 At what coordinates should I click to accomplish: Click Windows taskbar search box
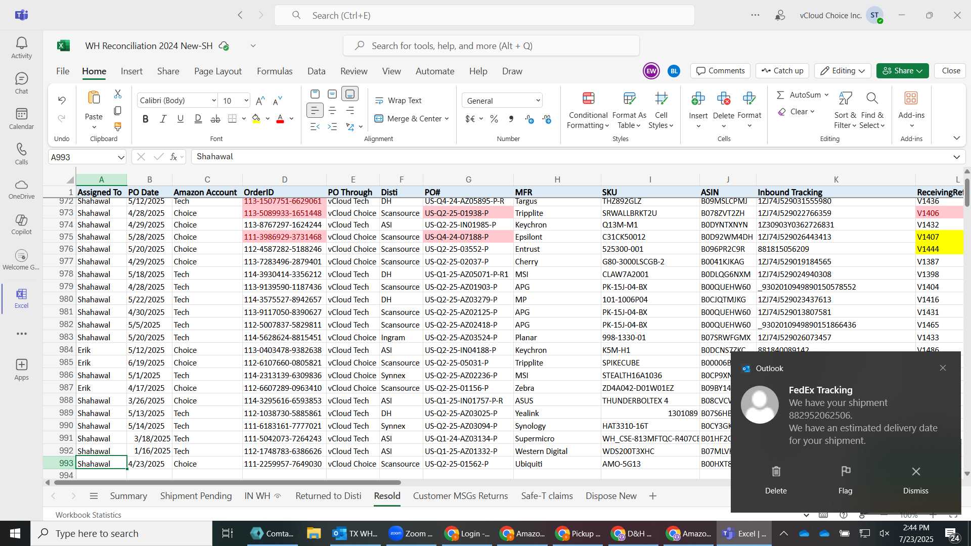click(x=121, y=533)
